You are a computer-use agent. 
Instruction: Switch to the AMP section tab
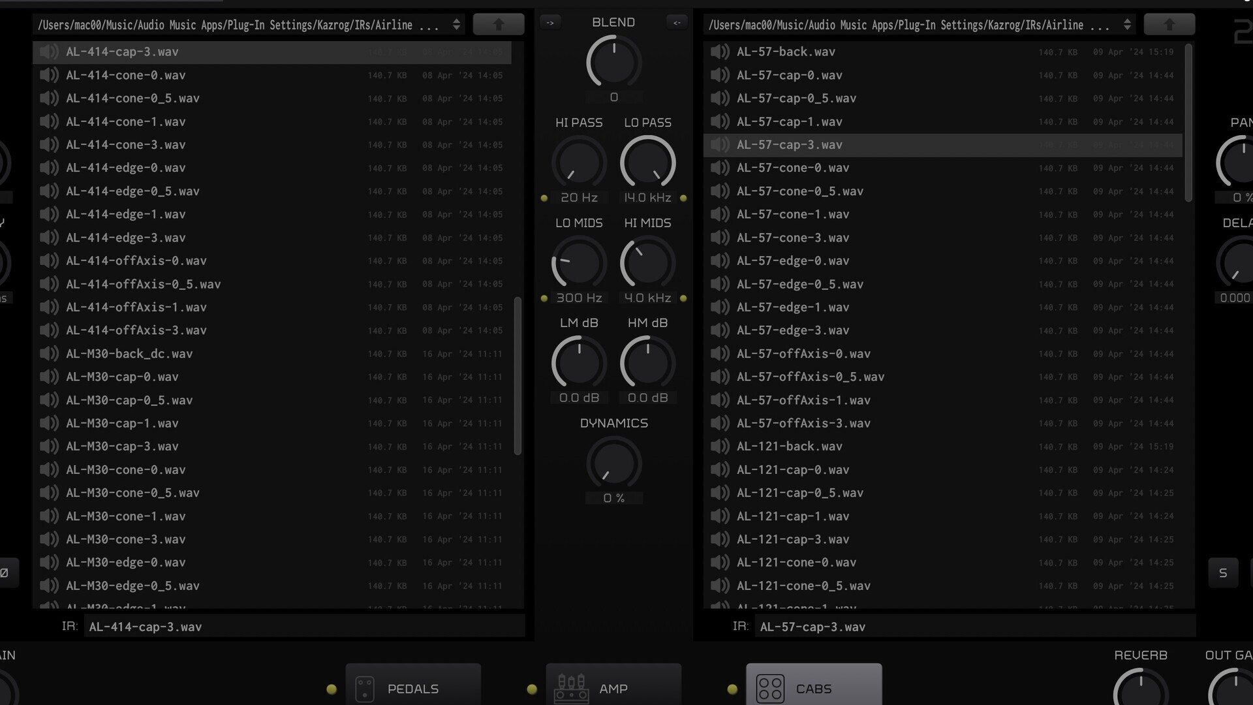613,688
